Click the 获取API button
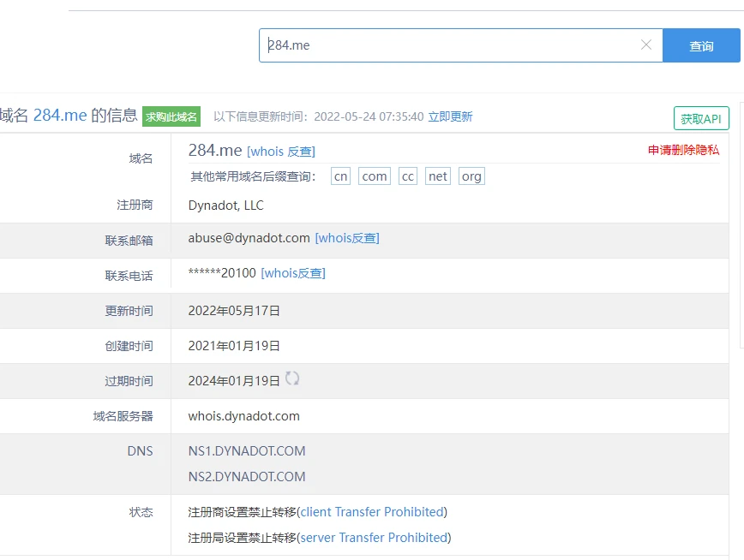This screenshot has width=744, height=560. coord(701,119)
